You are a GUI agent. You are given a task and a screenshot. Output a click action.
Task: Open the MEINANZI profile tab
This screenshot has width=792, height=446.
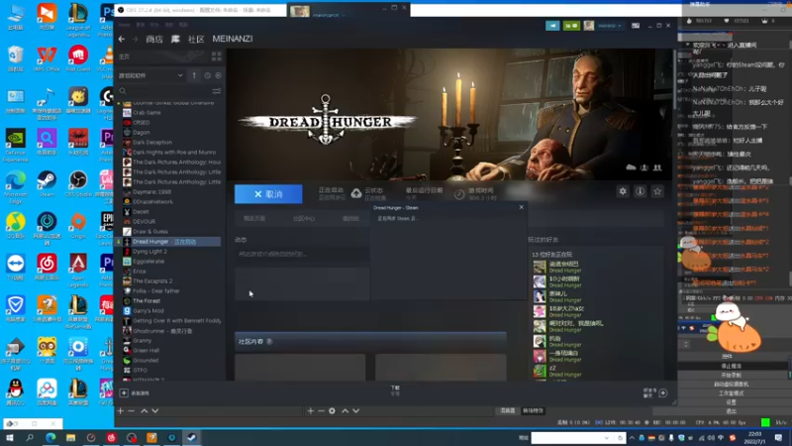click(x=233, y=39)
